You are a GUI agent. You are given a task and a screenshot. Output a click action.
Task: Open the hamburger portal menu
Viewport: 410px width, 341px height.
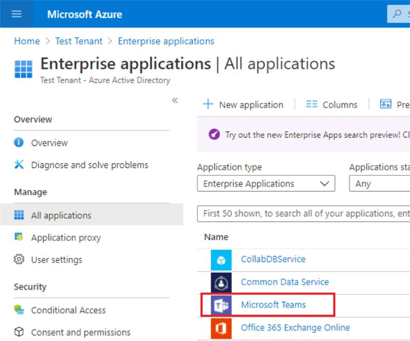point(16,14)
